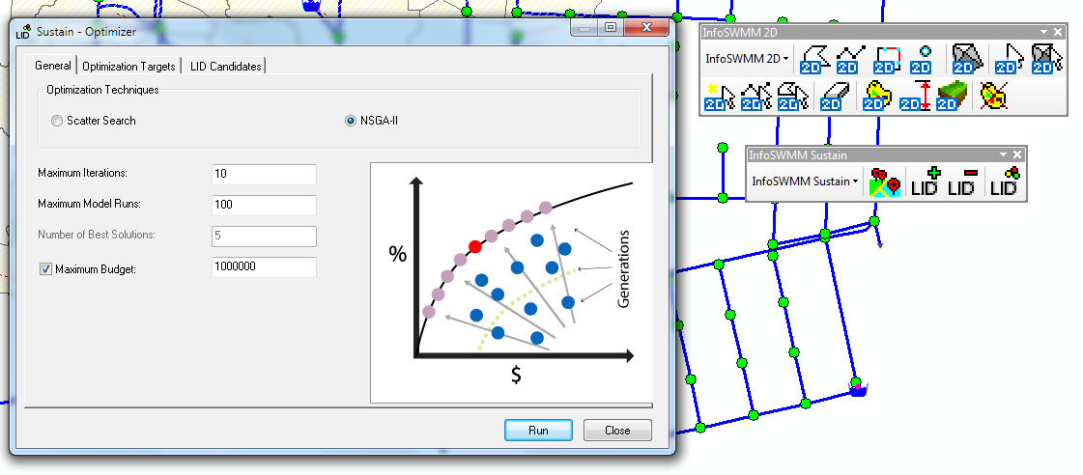Click the Maximum Model Runs input field
This screenshot has height=475, width=1083.
[264, 205]
